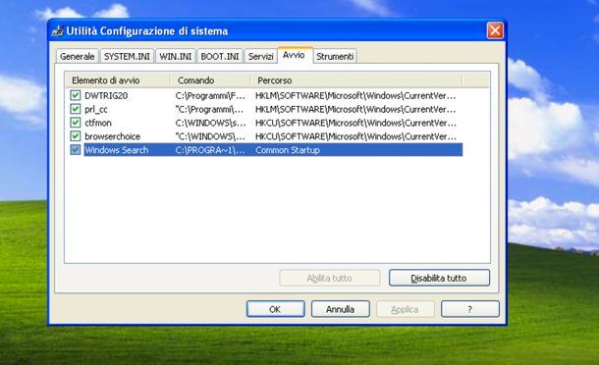Click the System Configuration title bar icon
599x365 pixels.
(57, 31)
